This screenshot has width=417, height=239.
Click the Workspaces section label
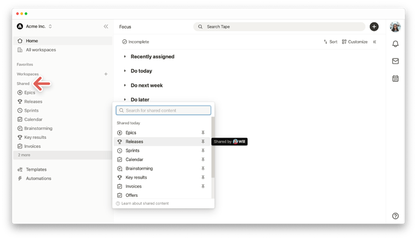pyautogui.click(x=28, y=74)
